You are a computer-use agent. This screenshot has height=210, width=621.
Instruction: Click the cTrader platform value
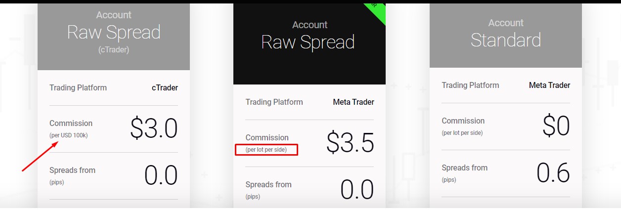coord(165,88)
